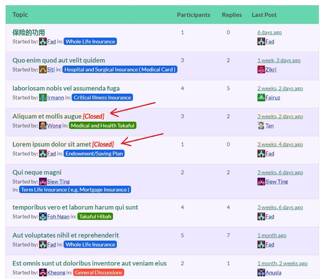Open Siti's user profile link
This screenshot has height=279, width=323.
coord(51,69)
